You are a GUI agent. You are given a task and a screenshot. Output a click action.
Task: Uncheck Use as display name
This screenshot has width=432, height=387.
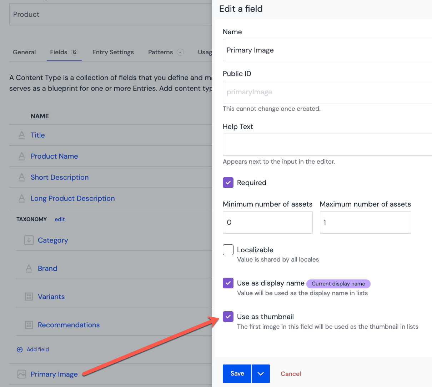pyautogui.click(x=228, y=283)
